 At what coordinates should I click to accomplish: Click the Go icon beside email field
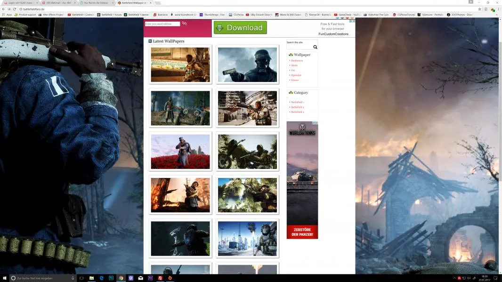[185, 24]
